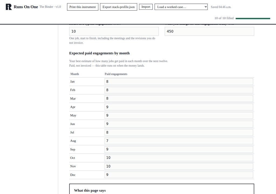Image resolution: width=276 pixels, height=194 pixels.
Task: Click the 10 of 10 filled label
Action: pos(224,18)
